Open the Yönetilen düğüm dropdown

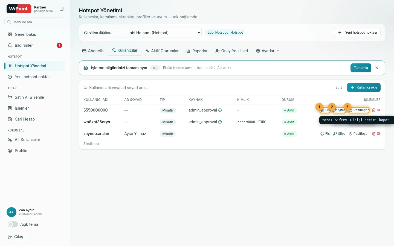158,33
